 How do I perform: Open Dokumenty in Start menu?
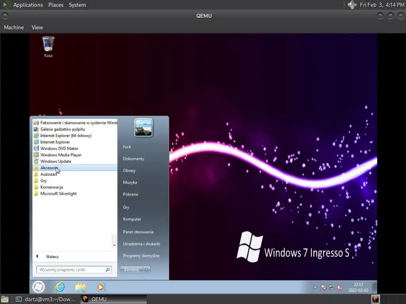(x=134, y=159)
